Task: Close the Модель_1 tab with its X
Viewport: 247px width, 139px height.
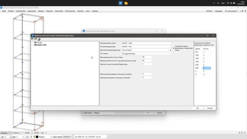Action: (x=10, y=133)
